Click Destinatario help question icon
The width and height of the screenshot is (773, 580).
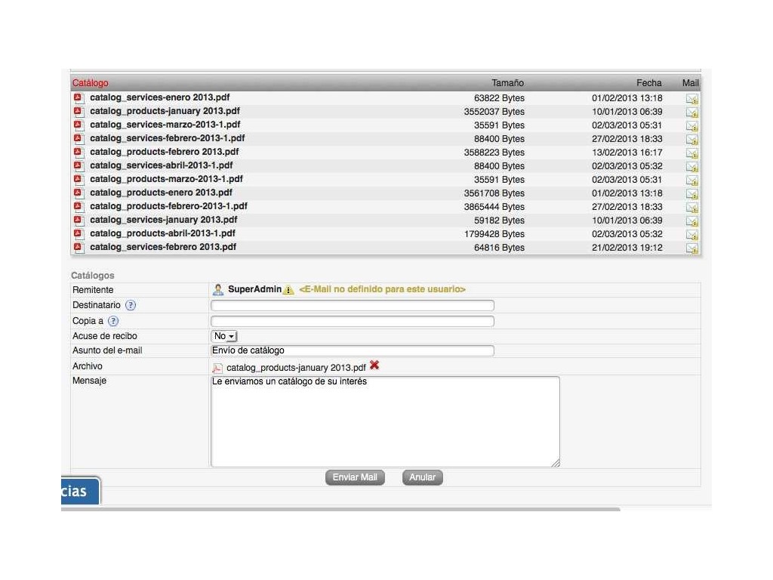tap(130, 305)
